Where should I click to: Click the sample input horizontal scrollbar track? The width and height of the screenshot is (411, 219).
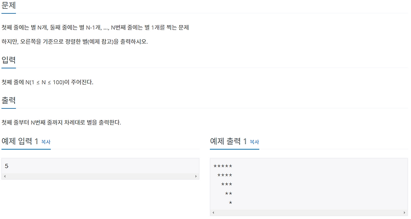pos(100,176)
